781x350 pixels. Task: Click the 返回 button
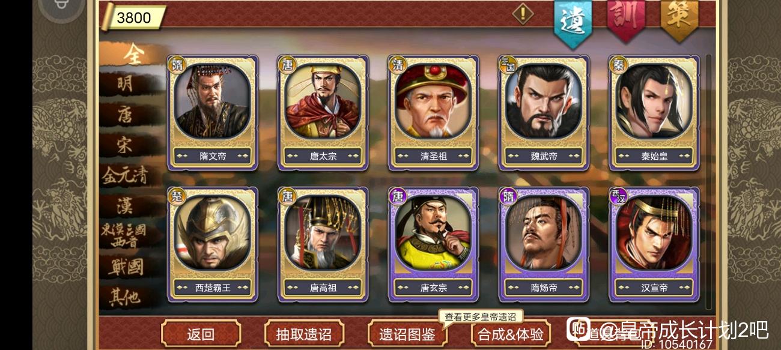point(201,334)
